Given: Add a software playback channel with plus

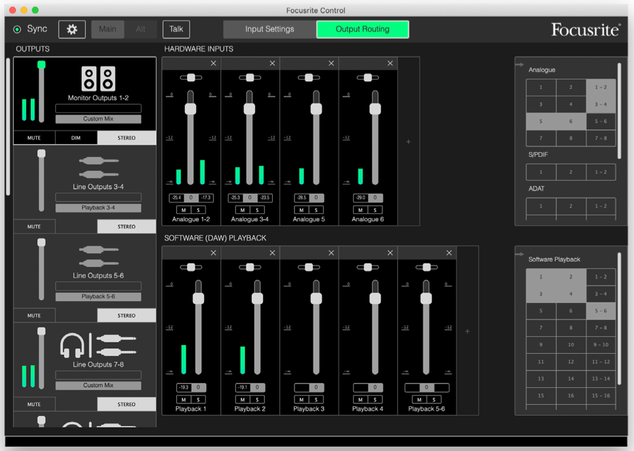Looking at the screenshot, I should click(x=467, y=331).
